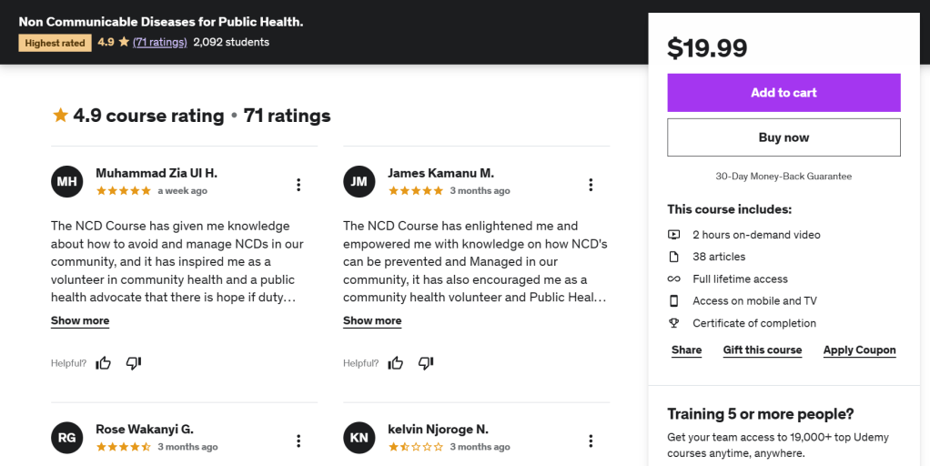Open options menu for Muhammad Zia's review
This screenshot has height=466, width=930.
pos(298,185)
